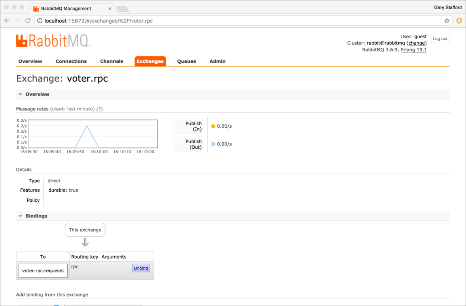Click the durable: true feature
The height and width of the screenshot is (306, 466).
[63, 190]
